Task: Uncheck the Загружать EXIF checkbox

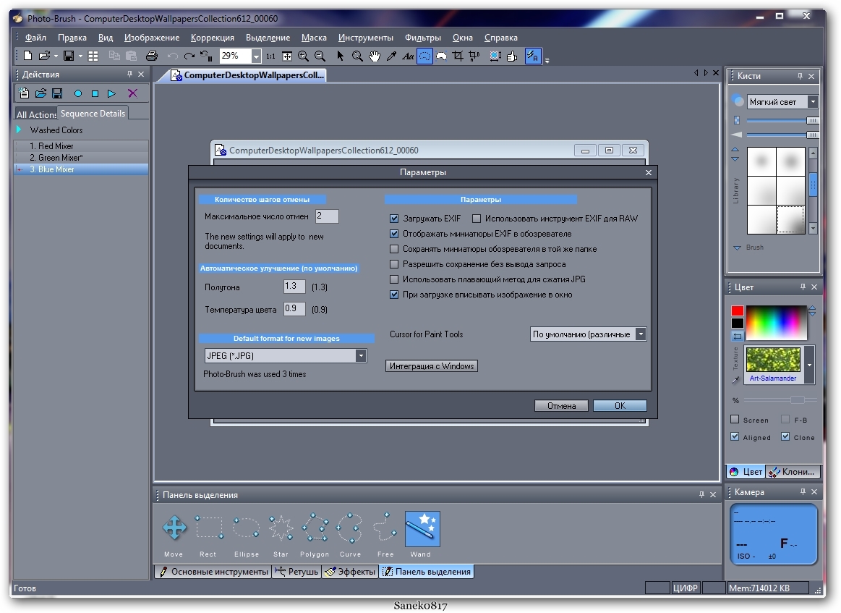Action: pyautogui.click(x=394, y=219)
